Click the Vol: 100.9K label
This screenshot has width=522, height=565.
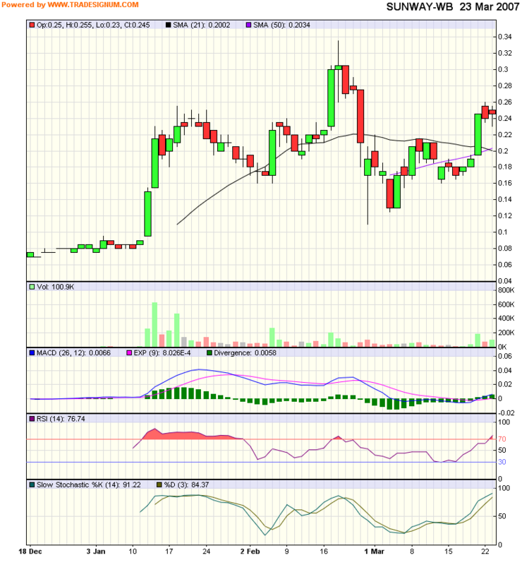coord(56,287)
